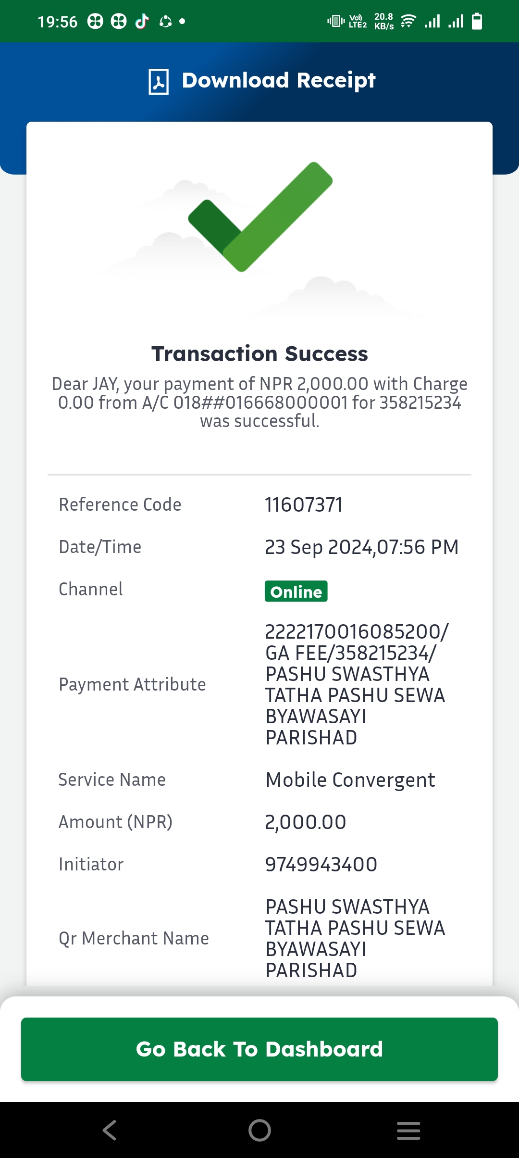The image size is (519, 1158).
Task: Tap the green success checkmark graphic
Action: pyautogui.click(x=260, y=216)
